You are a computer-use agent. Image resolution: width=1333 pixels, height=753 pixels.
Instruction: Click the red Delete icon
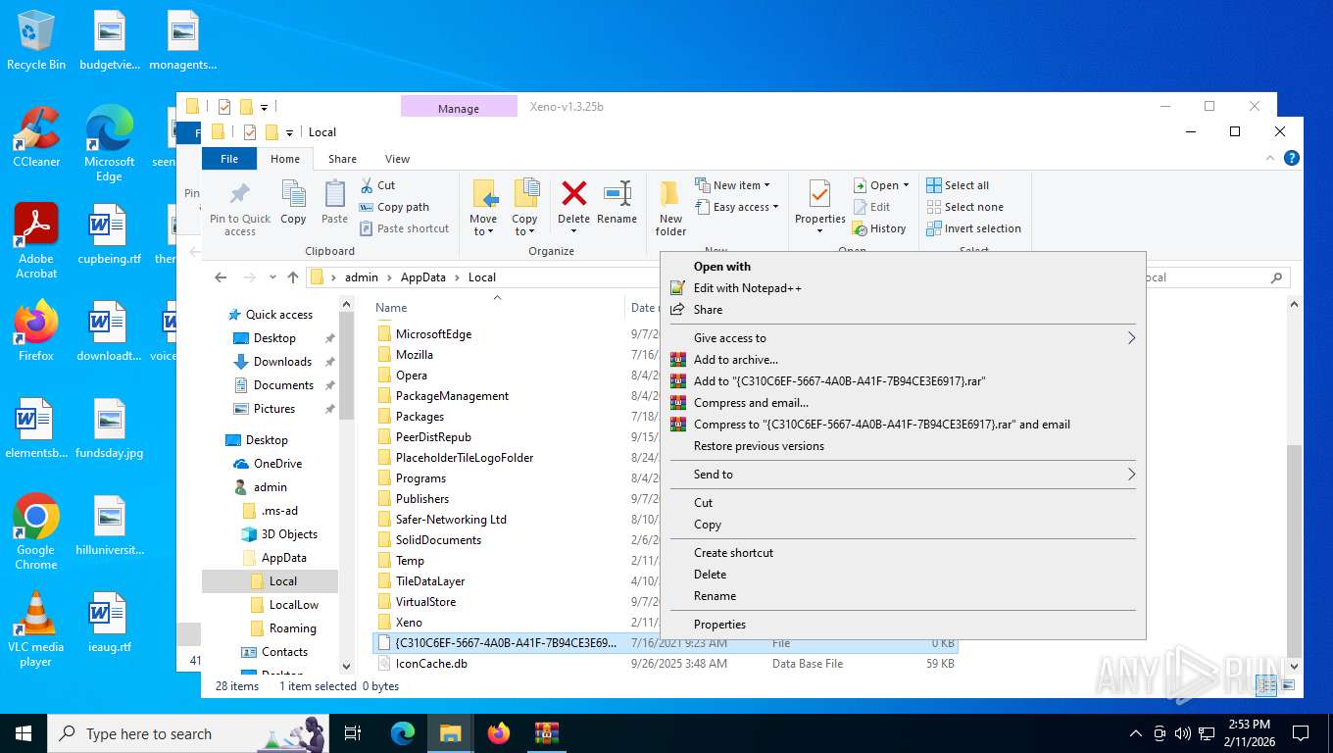(573, 193)
